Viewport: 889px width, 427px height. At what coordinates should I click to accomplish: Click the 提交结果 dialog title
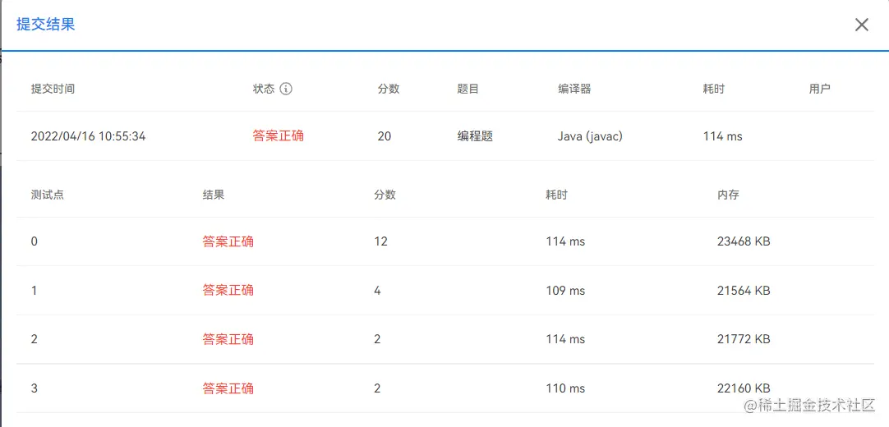(x=45, y=25)
